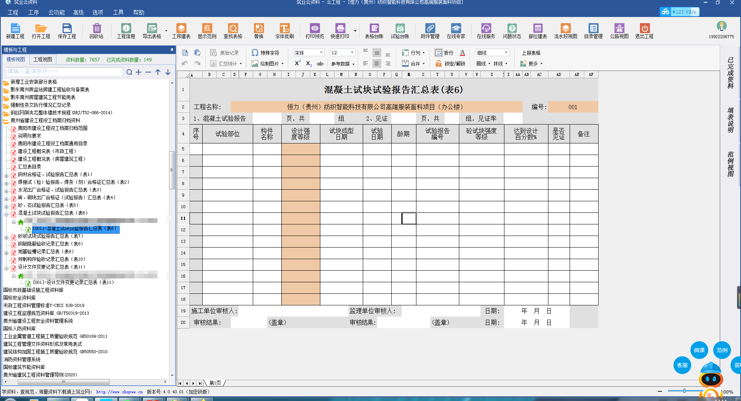Toggle horizontal center alignment
The height and width of the screenshot is (401, 741).
pyautogui.click(x=377, y=64)
